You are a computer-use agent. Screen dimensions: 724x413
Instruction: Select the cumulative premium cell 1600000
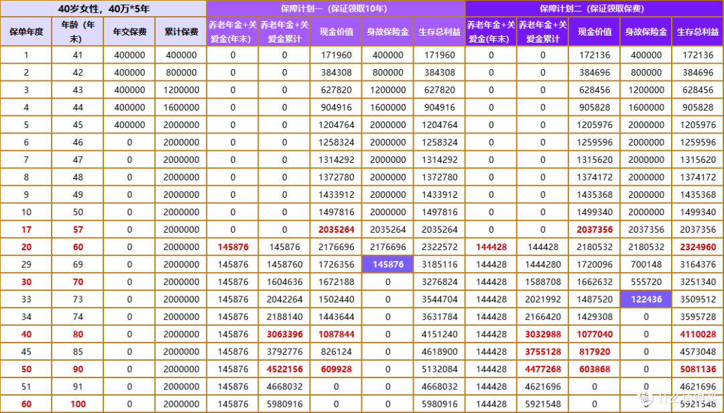click(181, 108)
